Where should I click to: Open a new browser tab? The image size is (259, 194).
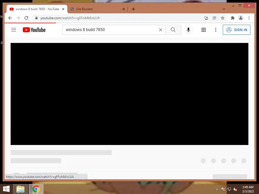click(x=133, y=9)
